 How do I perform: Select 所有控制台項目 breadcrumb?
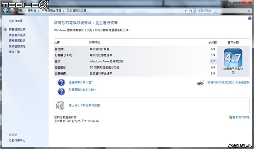point(51,11)
